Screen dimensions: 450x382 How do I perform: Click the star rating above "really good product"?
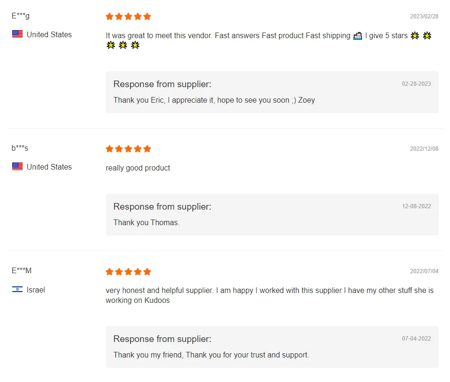click(x=128, y=149)
